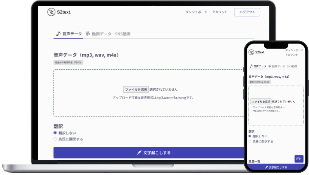Click 文字起こしする button on phone
The image size is (309, 175).
[x=276, y=167]
